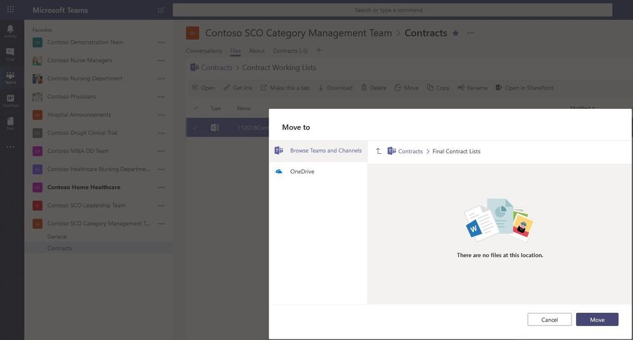Click Copy in files toolbar
This screenshot has width=633, height=340.
(x=438, y=87)
